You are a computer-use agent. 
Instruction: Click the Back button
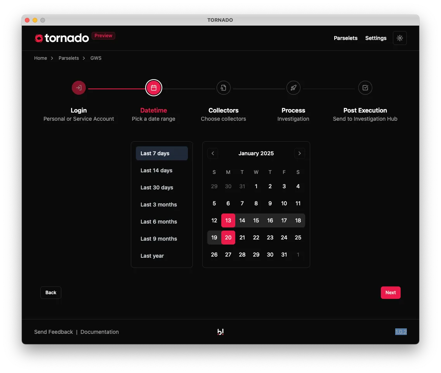click(x=50, y=293)
